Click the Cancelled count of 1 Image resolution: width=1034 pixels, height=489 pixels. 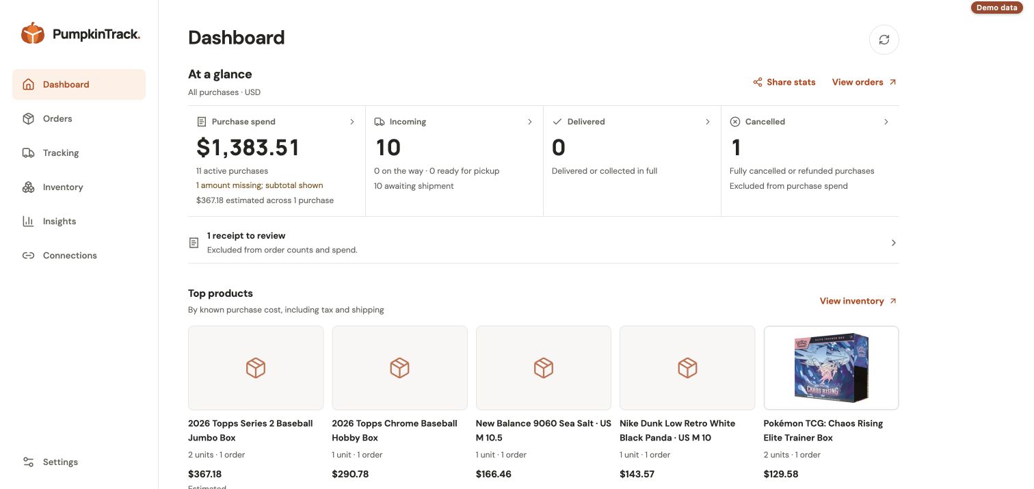pos(736,147)
